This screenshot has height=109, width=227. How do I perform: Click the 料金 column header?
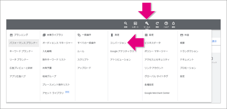pyautogui.click(x=187, y=35)
